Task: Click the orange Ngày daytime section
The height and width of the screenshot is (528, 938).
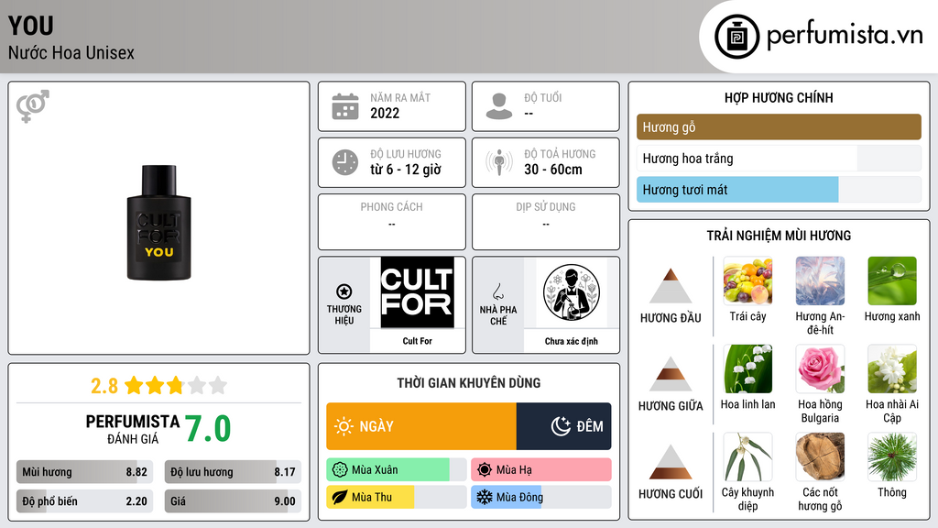Action: 421,426
